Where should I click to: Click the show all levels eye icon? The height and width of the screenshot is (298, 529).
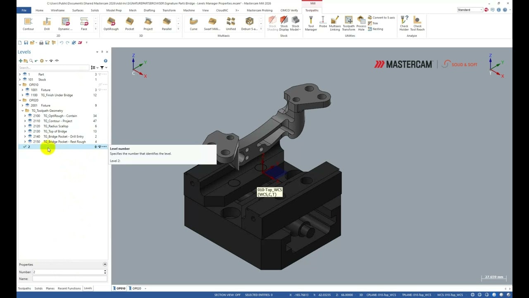pos(51,61)
